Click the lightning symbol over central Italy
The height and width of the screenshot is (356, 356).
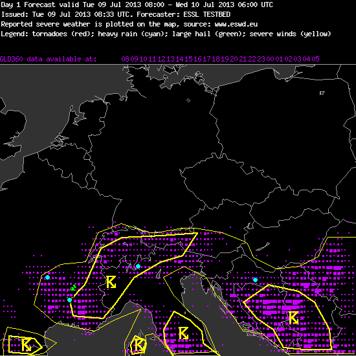(183, 333)
